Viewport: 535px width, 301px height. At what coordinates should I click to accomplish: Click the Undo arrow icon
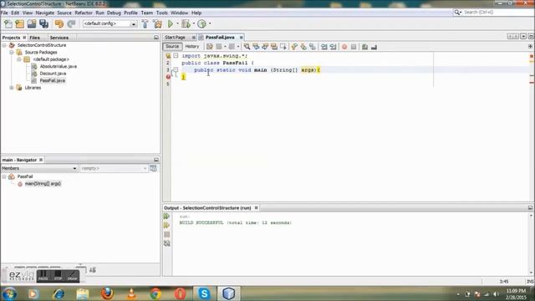59,23
